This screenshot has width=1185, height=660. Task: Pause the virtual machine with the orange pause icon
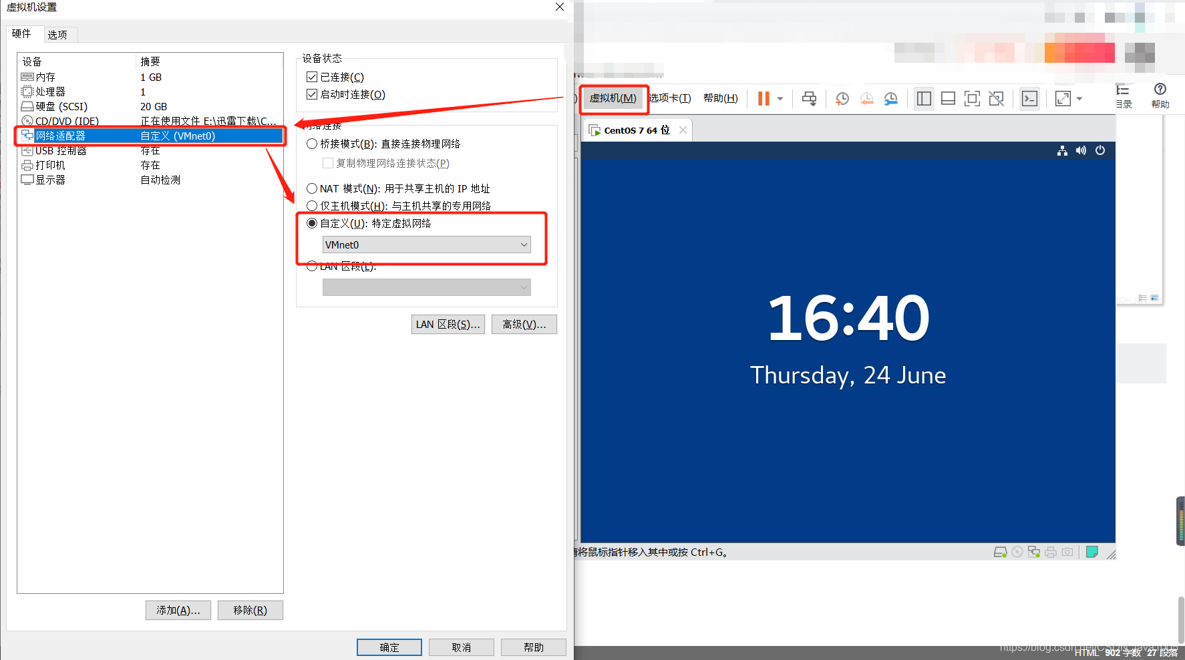click(764, 99)
